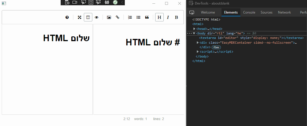Activate the DevTools inspect element picker

click(192, 12)
